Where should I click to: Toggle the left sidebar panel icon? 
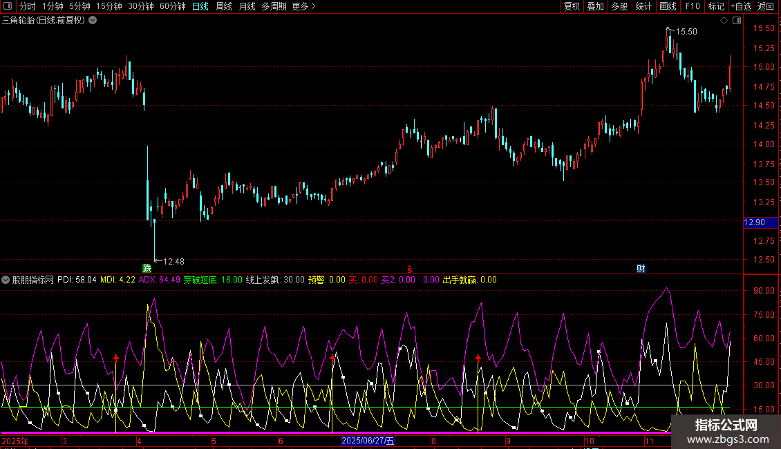[x=7, y=7]
